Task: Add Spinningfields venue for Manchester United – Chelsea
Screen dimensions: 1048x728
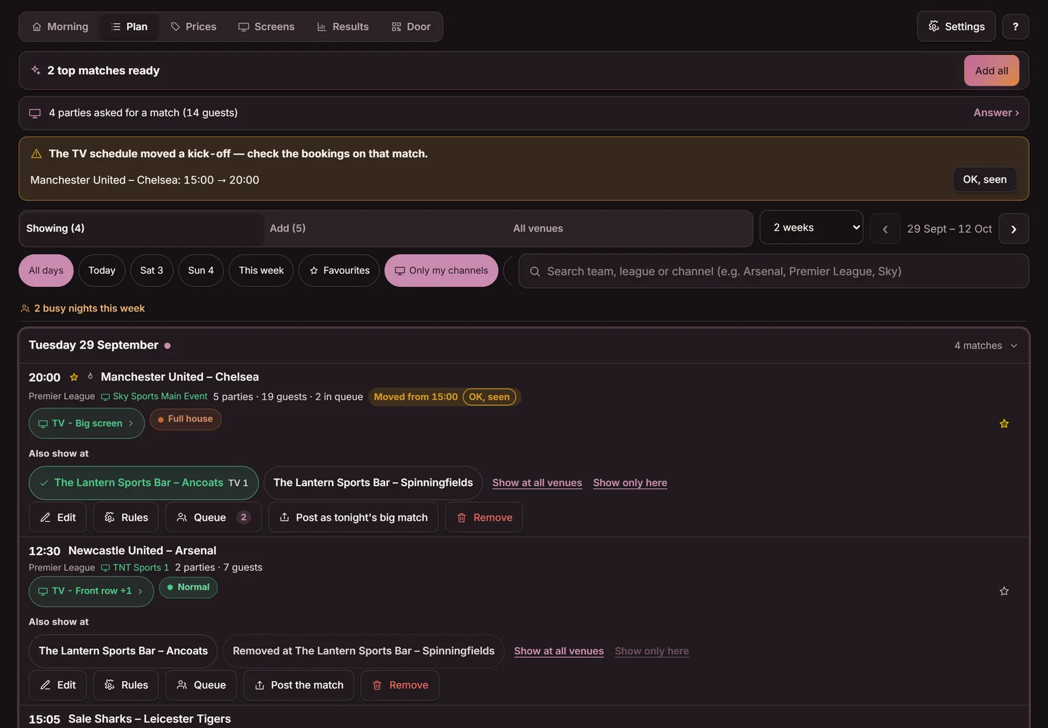Action: (x=373, y=483)
